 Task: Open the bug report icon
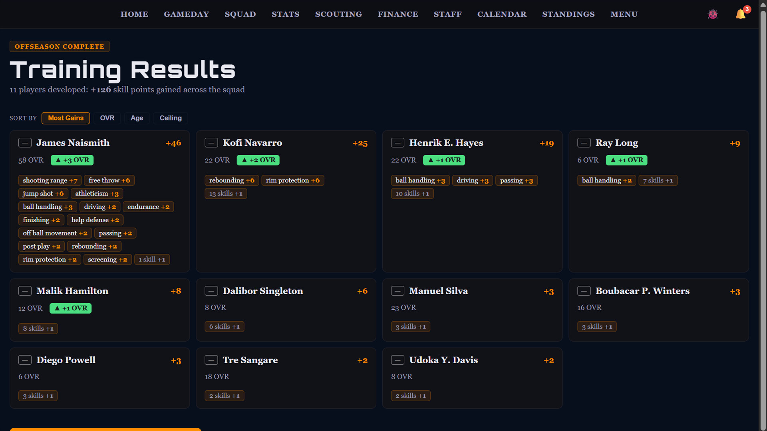pyautogui.click(x=713, y=14)
